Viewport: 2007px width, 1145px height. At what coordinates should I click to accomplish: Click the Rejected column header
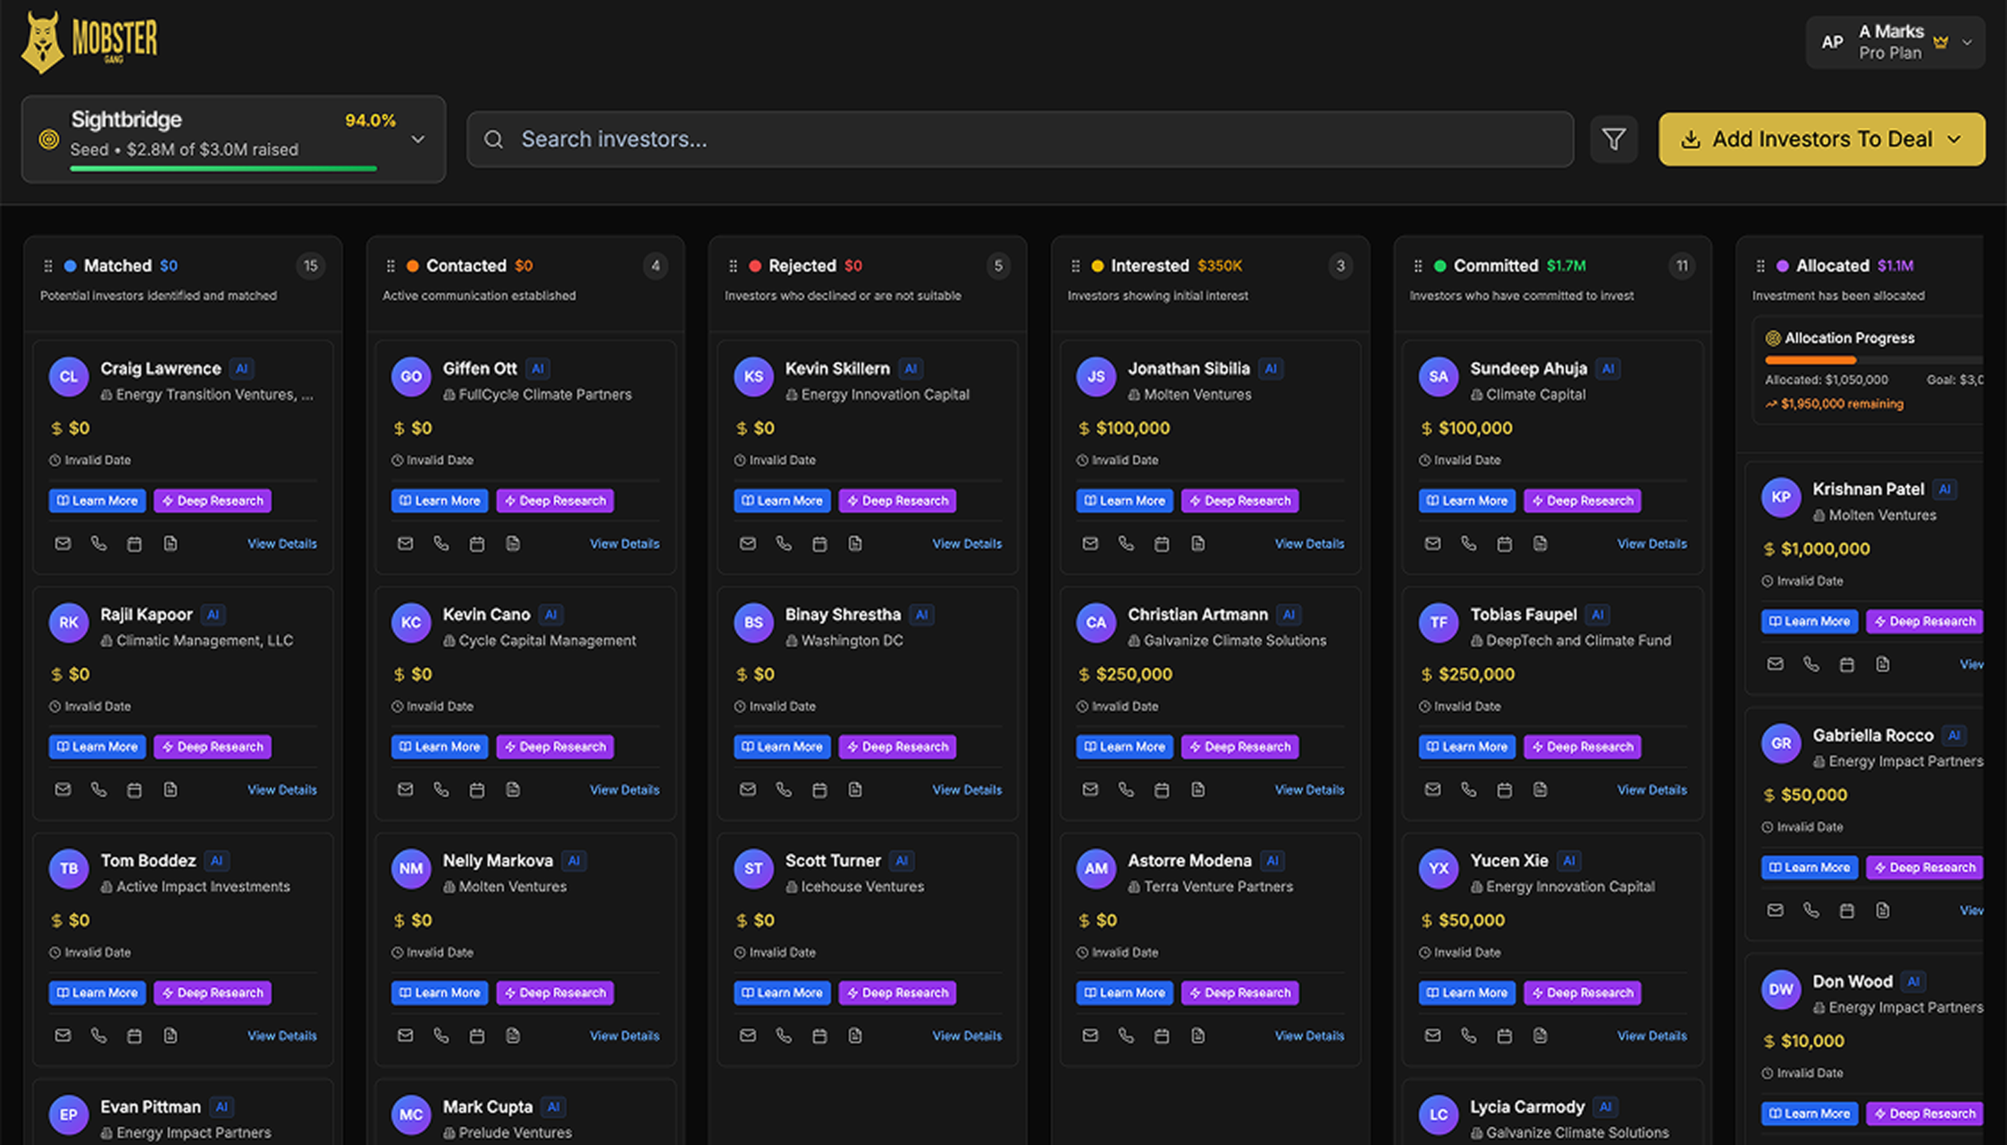(x=803, y=266)
